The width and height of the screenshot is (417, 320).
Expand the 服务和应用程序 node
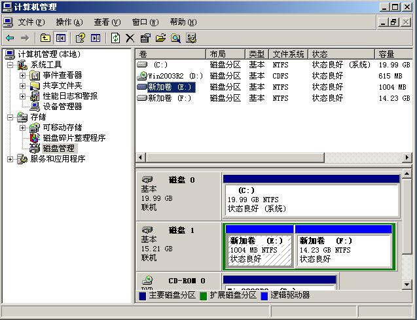tap(10, 159)
